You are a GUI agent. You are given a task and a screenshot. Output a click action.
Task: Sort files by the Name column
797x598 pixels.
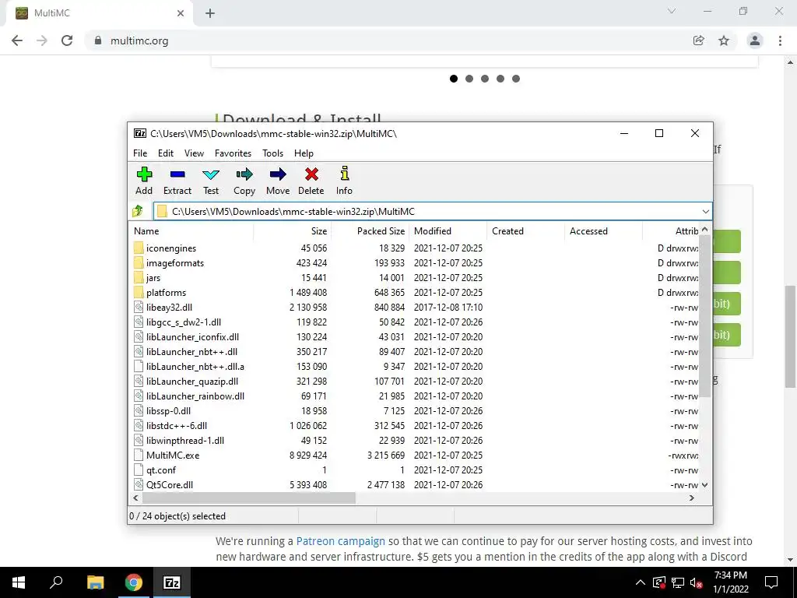pyautogui.click(x=191, y=230)
